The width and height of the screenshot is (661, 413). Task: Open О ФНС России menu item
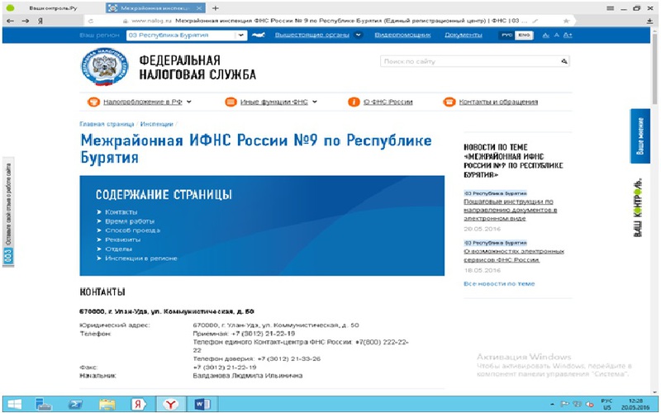tap(388, 102)
